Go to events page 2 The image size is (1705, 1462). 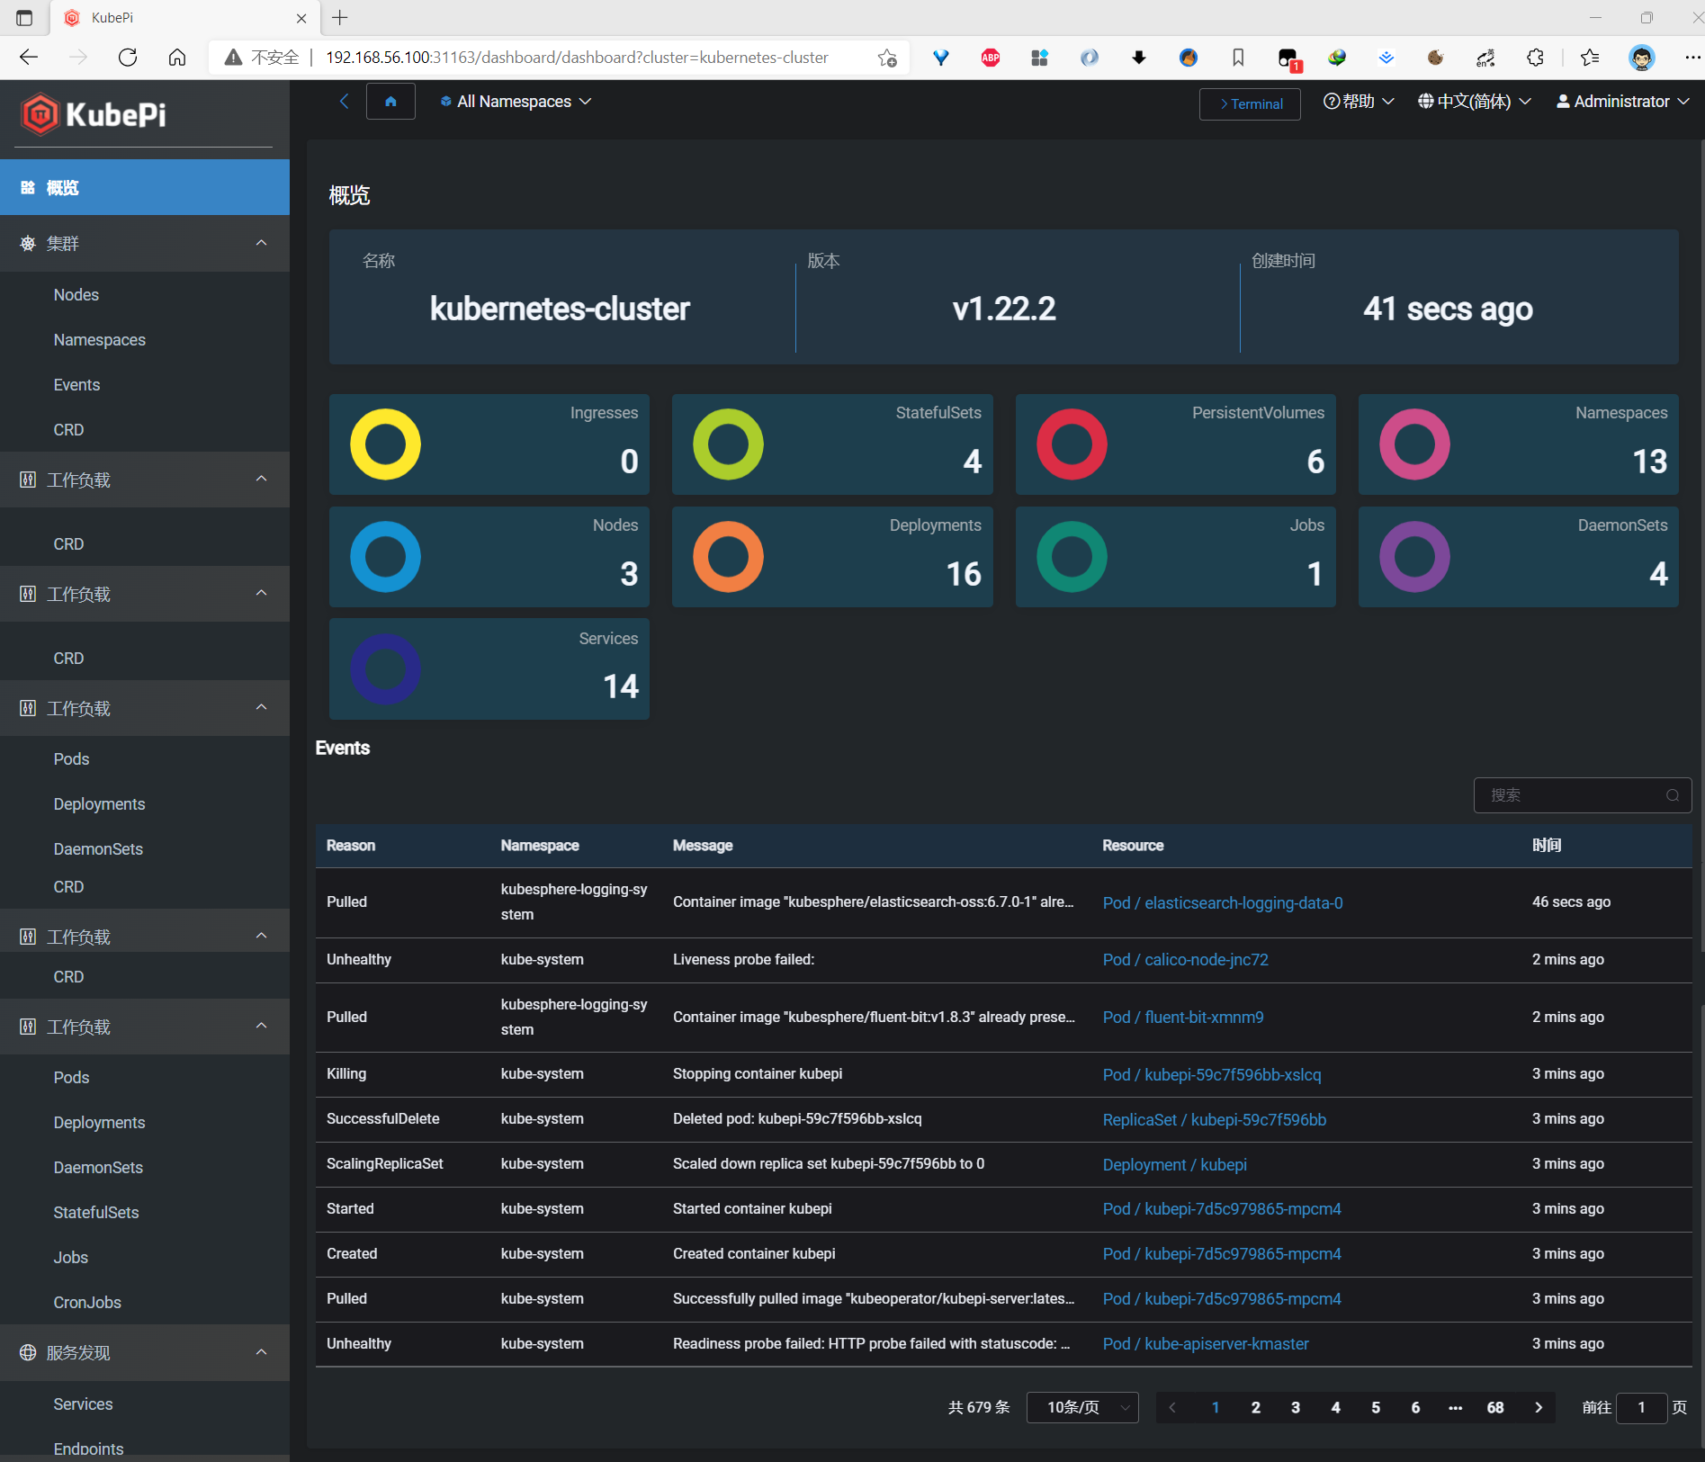coord(1256,1407)
